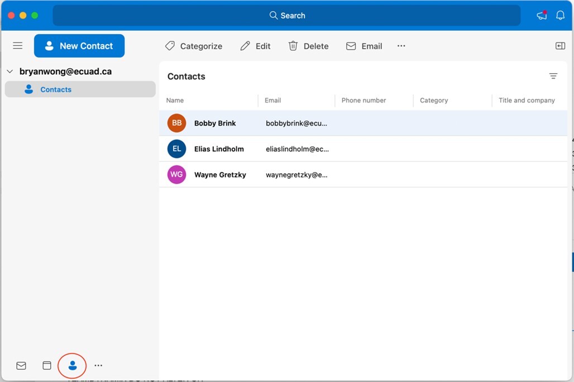574x382 pixels.
Task: Click Email in the toolbar
Action: 364,46
